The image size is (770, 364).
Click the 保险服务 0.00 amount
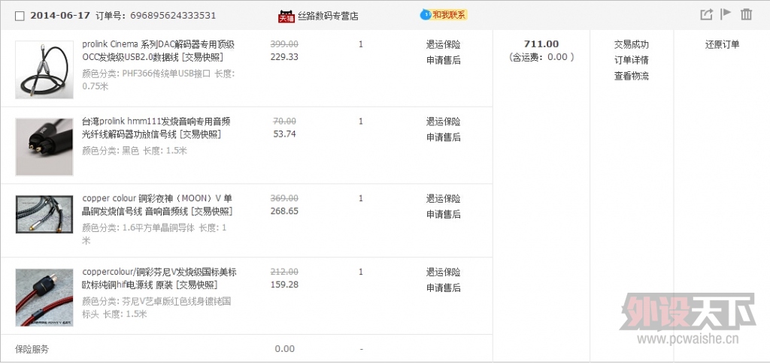[285, 349]
